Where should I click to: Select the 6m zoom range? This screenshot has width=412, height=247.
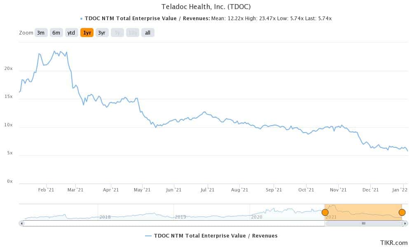click(x=56, y=33)
